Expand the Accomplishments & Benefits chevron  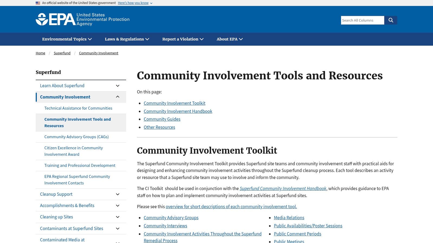[118, 206]
